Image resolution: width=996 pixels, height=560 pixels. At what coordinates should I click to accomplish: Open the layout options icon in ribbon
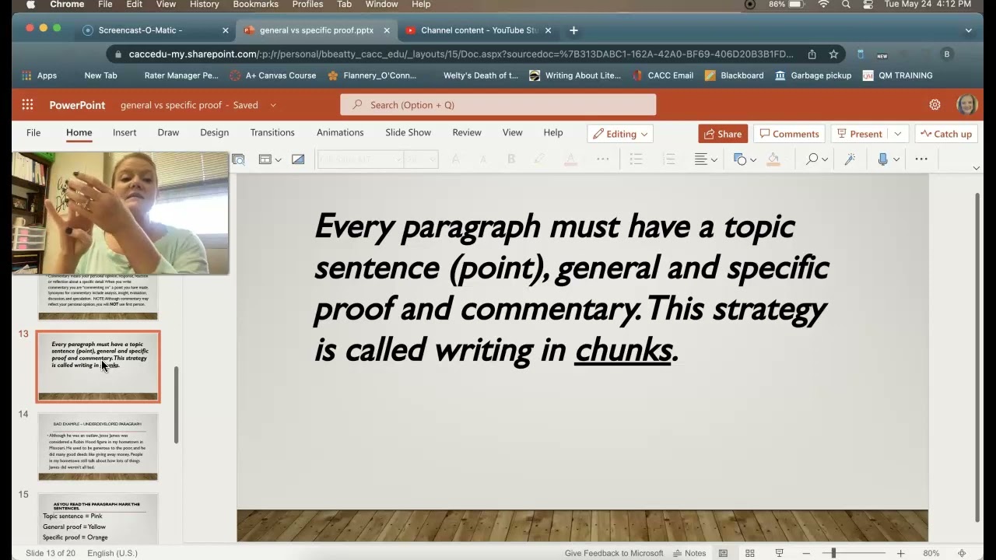point(265,159)
